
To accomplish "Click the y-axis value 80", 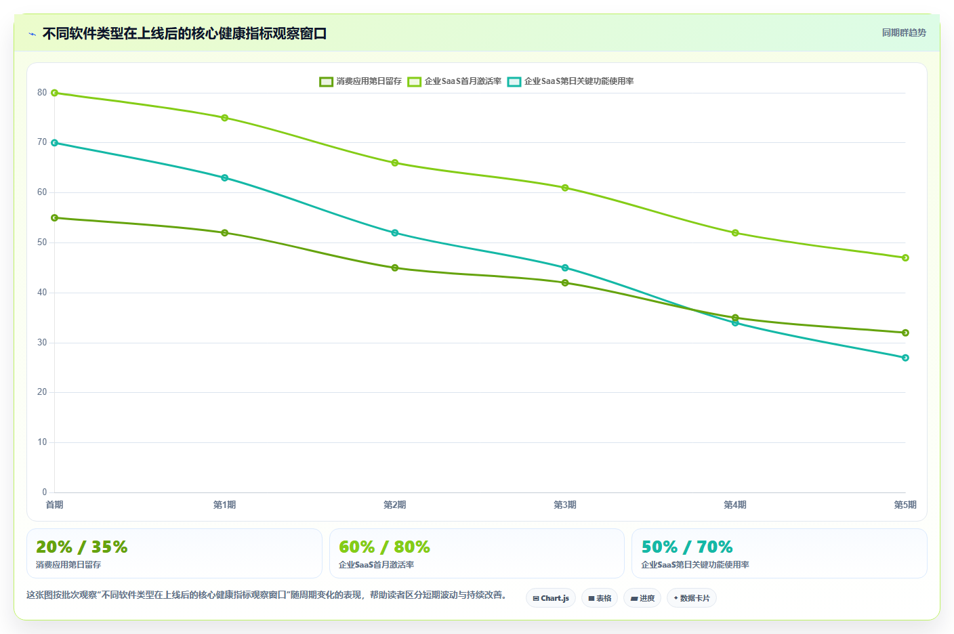I will 42,93.
